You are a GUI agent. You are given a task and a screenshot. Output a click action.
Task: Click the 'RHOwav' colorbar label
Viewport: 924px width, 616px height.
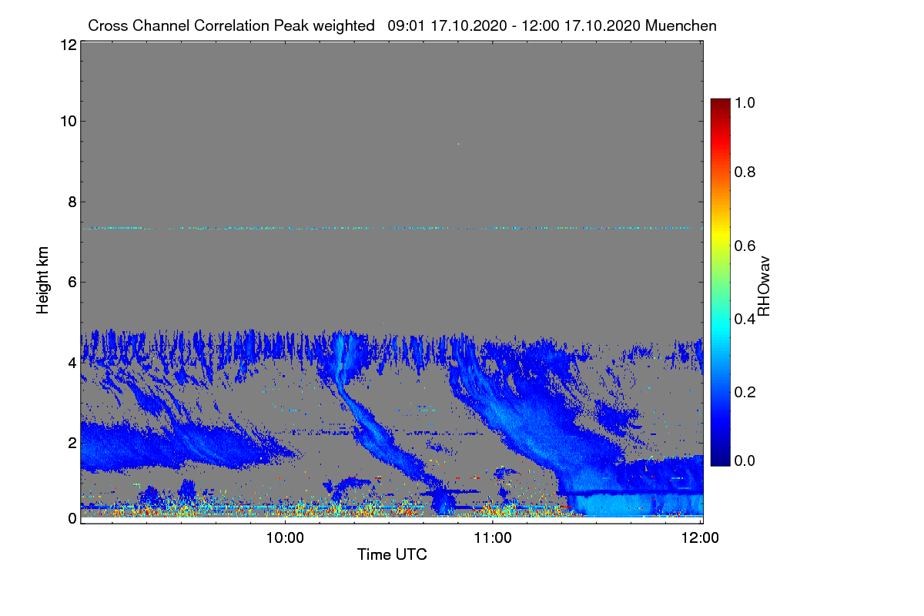pos(765,286)
